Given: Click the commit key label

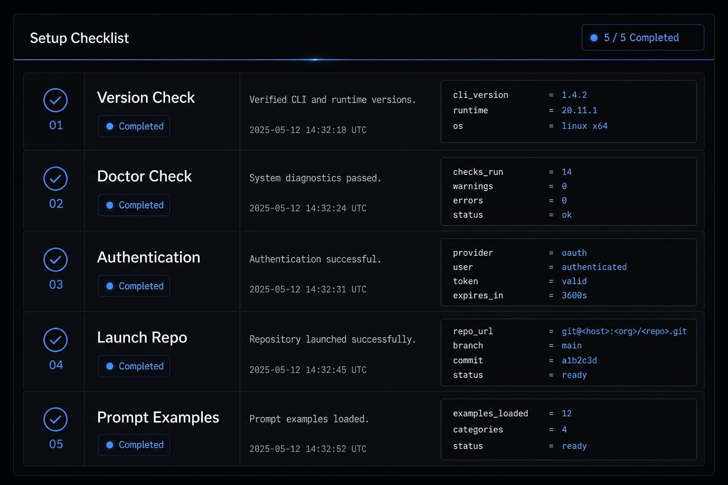Looking at the screenshot, I should point(468,360).
